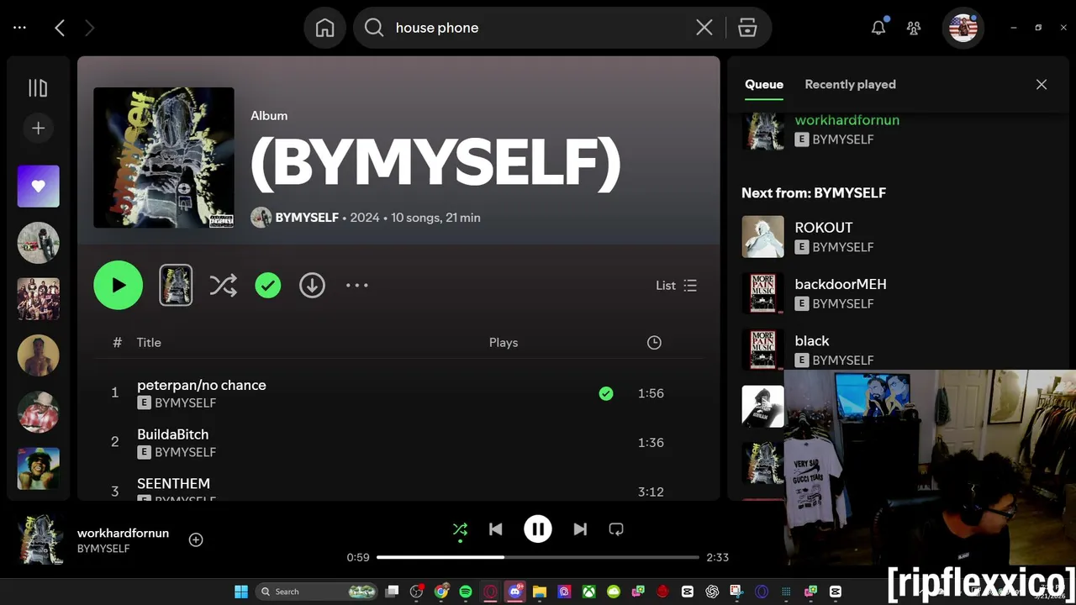Open Discord from the taskbar
This screenshot has width=1076, height=605.
point(515,592)
